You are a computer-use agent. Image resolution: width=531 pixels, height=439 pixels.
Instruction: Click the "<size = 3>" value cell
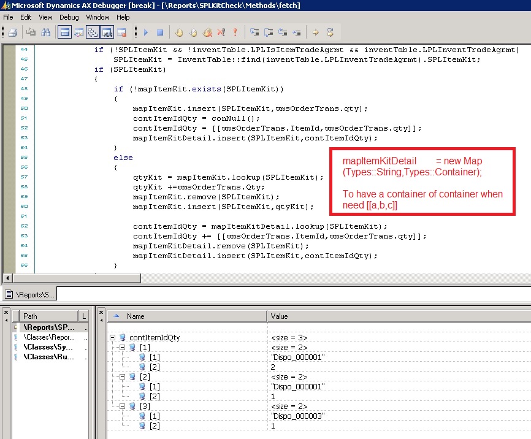coord(289,338)
